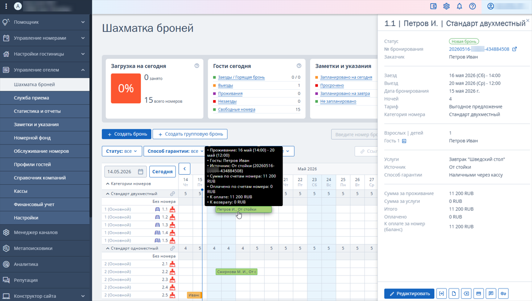Open external link icon next to booking number

pyautogui.click(x=514, y=49)
